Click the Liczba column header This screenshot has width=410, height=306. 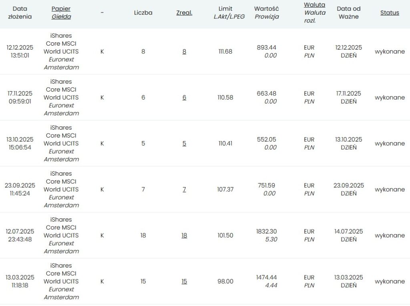143,13
